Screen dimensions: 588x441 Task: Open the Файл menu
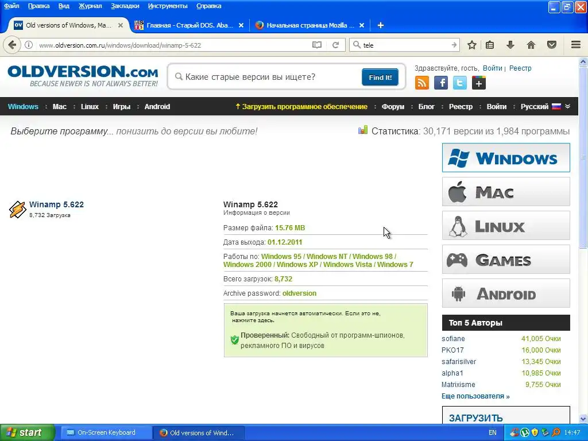coord(11,6)
